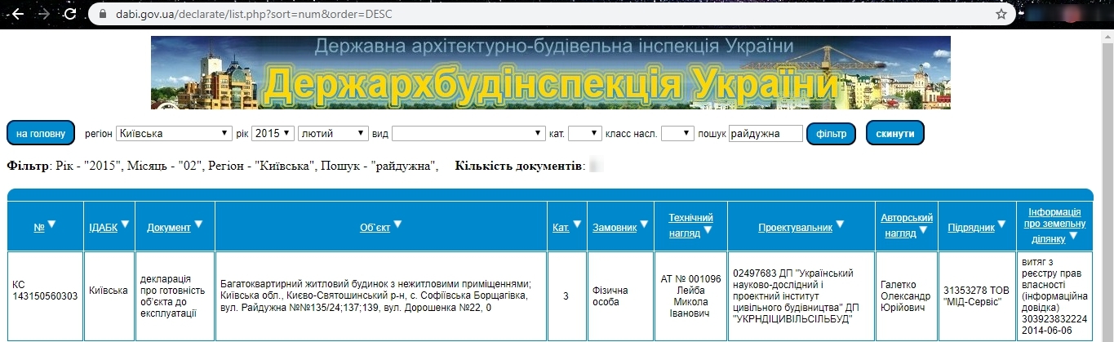Click the "на головну" button
Image resolution: width=1114 pixels, height=342 pixels.
[41, 133]
